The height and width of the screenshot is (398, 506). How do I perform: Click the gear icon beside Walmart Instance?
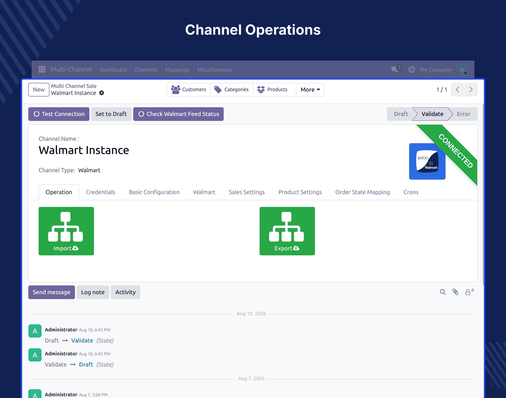point(102,93)
